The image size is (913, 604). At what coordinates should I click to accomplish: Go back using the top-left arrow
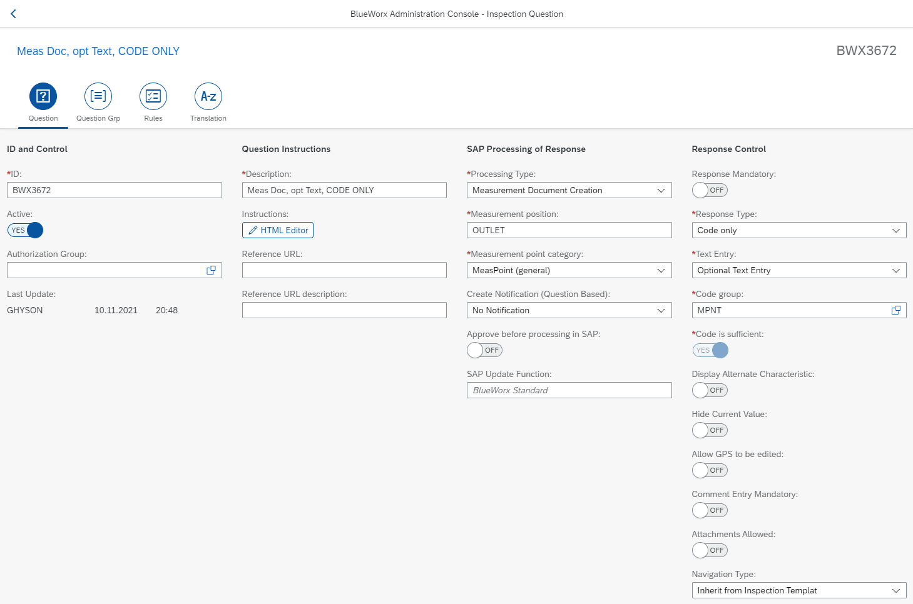click(13, 14)
